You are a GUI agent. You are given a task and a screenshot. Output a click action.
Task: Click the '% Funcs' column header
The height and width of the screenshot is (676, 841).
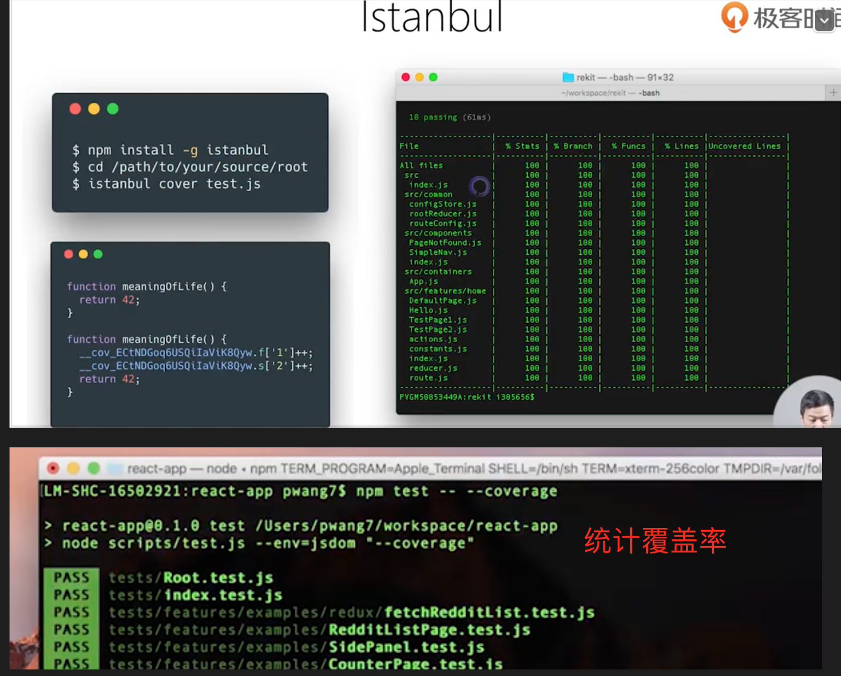point(628,146)
